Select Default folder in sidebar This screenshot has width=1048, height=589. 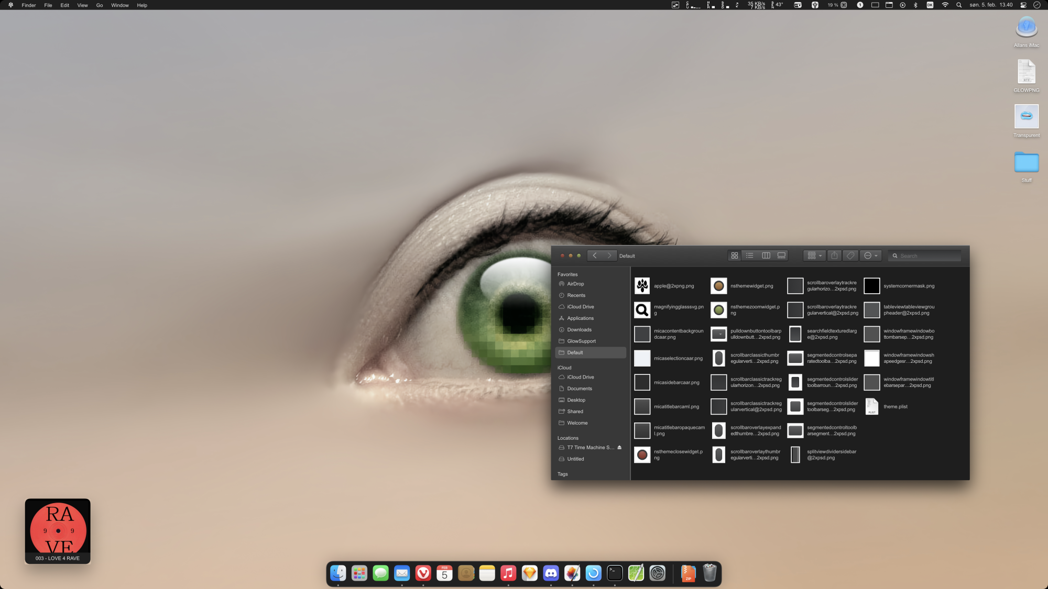(x=591, y=353)
